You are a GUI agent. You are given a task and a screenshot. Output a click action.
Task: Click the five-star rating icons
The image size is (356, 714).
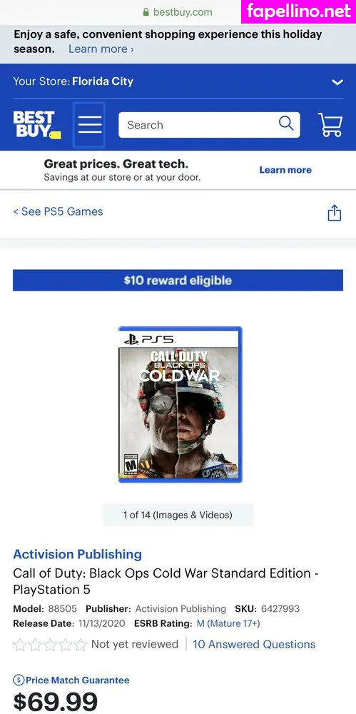point(50,645)
